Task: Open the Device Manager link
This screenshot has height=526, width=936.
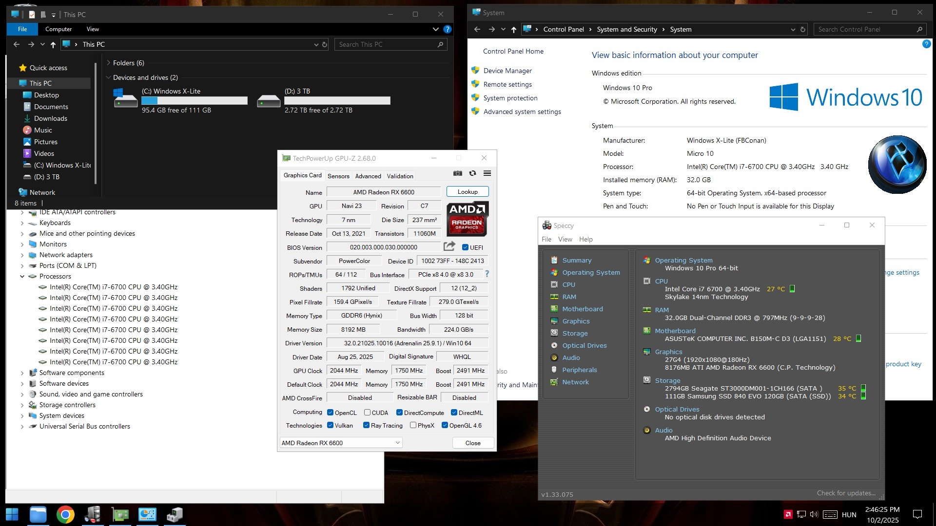Action: (x=507, y=71)
